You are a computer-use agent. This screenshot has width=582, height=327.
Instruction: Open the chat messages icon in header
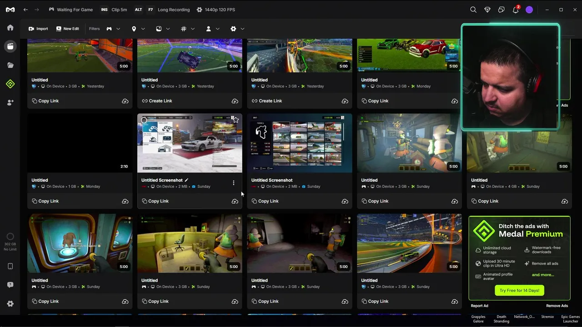pyautogui.click(x=502, y=10)
